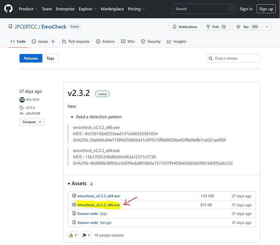
Task: Click archive icon beside Source code (tar.gz)
Action: (74, 222)
